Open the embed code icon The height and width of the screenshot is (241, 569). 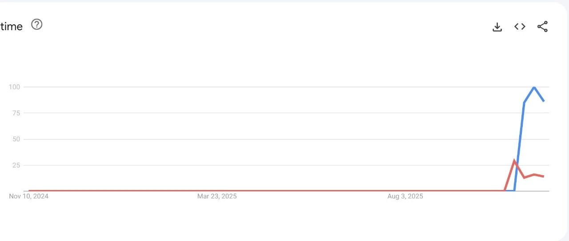tap(520, 27)
